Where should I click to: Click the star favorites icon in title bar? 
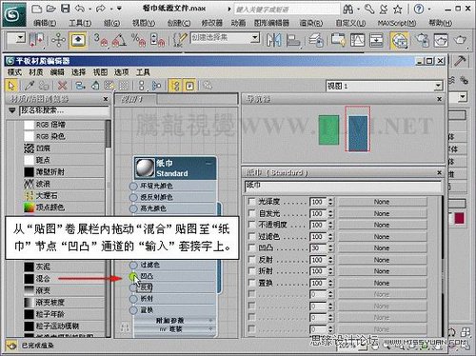[x=398, y=10]
